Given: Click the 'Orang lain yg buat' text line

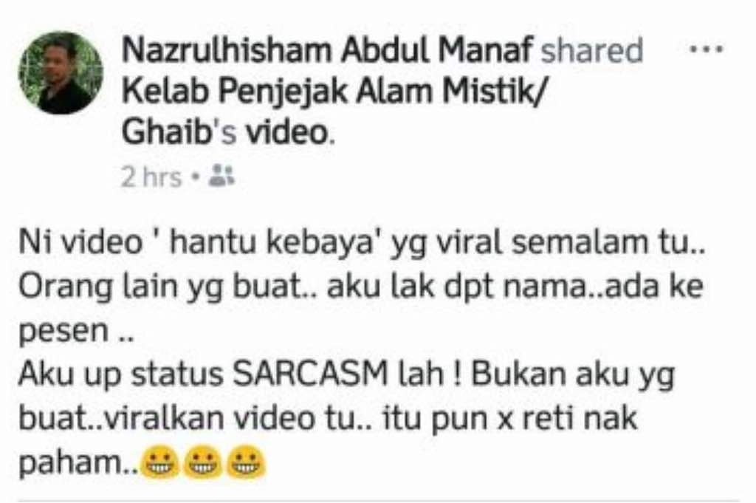Looking at the screenshot, I should click(360, 287).
